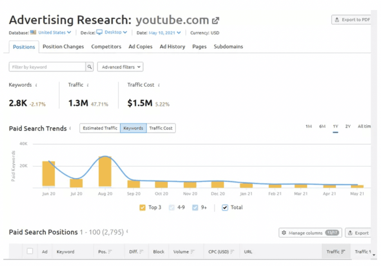Click the Ad column header
This screenshot has height=266, width=381.
coord(45,251)
